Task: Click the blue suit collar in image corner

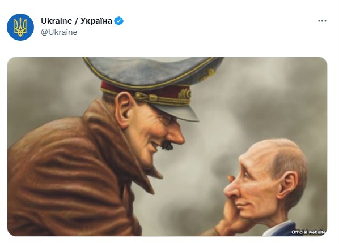Action: click(281, 229)
